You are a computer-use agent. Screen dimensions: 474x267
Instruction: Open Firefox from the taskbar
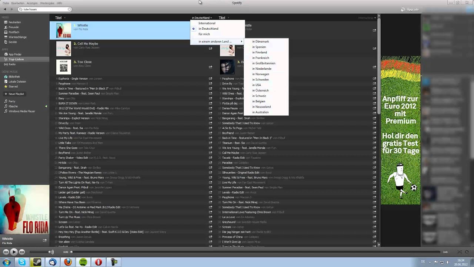(x=68, y=262)
